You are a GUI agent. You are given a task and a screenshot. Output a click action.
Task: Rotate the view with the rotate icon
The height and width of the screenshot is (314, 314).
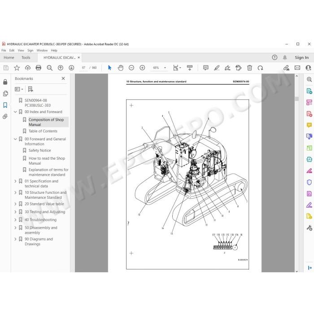[x=260, y=68]
